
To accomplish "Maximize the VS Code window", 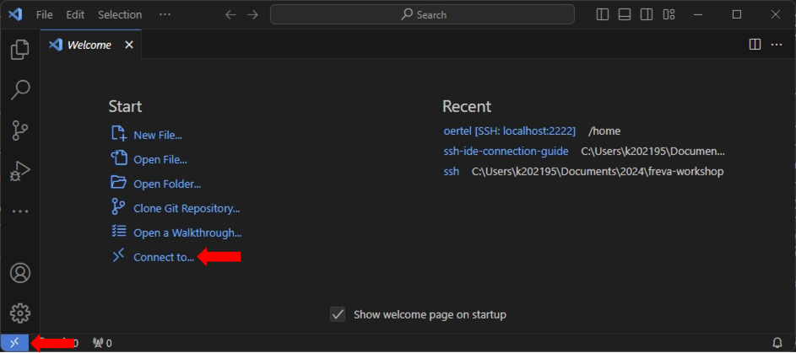I will click(x=737, y=14).
